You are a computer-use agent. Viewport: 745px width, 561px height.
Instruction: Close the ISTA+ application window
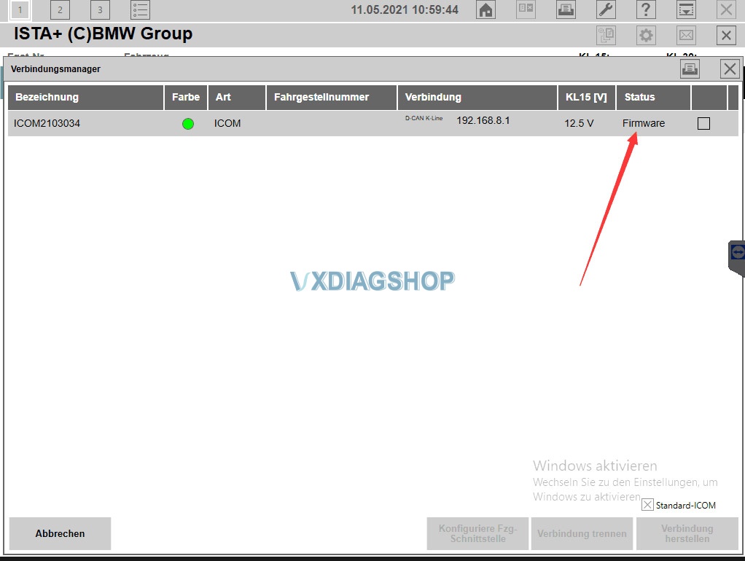point(726,36)
